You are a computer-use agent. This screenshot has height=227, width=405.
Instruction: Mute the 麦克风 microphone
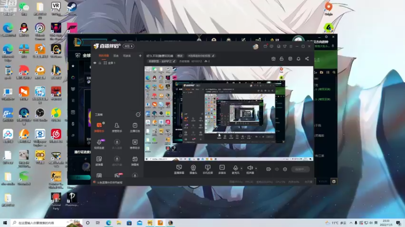[x=235, y=169]
